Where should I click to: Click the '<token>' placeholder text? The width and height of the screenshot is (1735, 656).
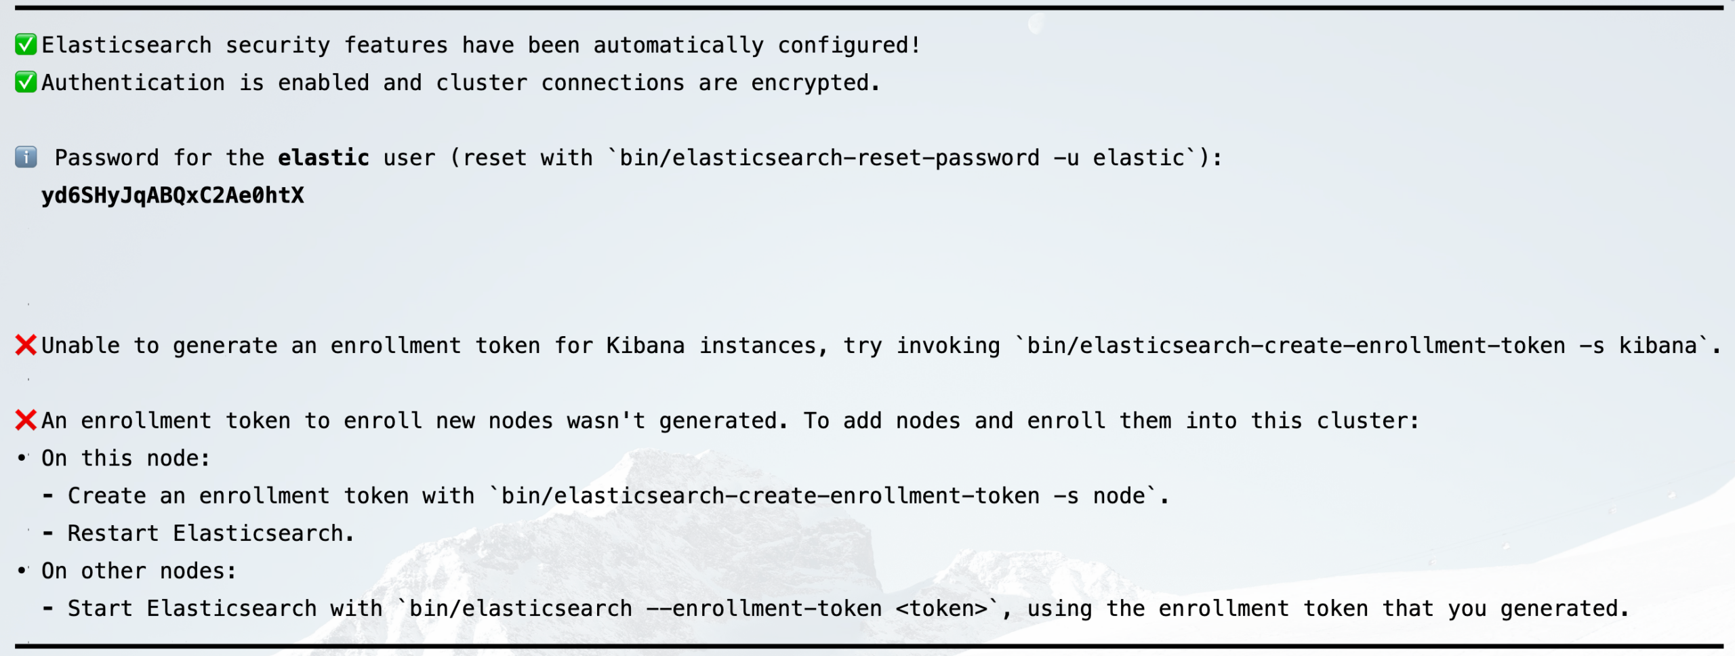pyautogui.click(x=941, y=608)
